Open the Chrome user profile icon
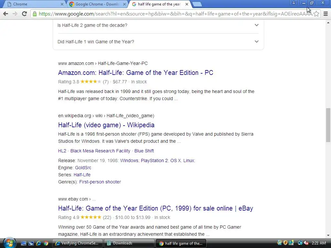Image resolution: width=331 pixels, height=248 pixels. click(294, 3)
